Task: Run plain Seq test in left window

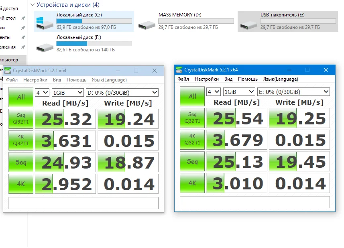Action: point(21,162)
